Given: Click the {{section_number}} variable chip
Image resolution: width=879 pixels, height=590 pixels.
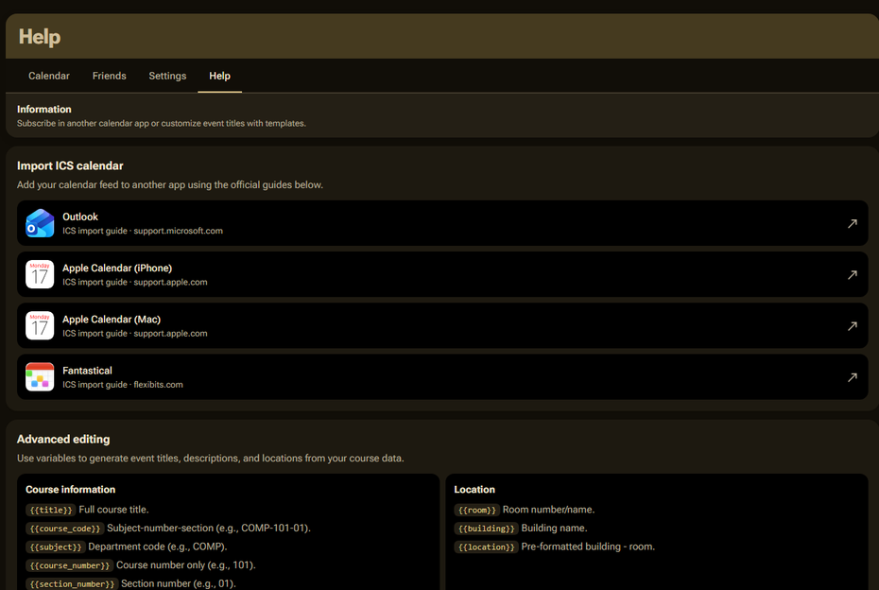Looking at the screenshot, I should pyautogui.click(x=72, y=583).
